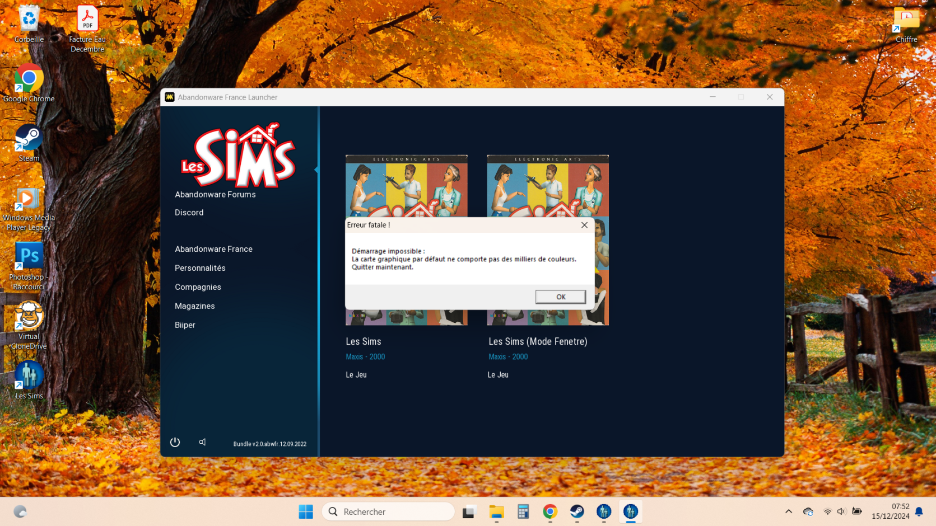Open Abandonware Forums link
936x526 pixels.
pyautogui.click(x=215, y=195)
